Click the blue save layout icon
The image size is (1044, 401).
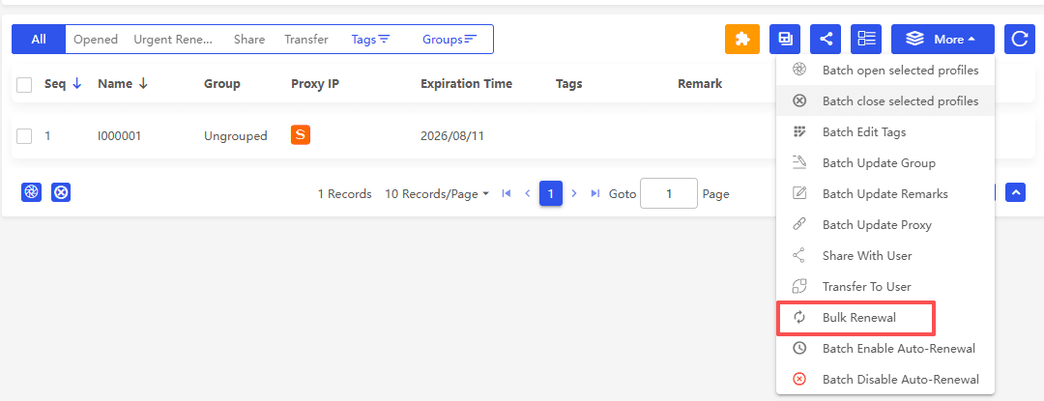785,40
